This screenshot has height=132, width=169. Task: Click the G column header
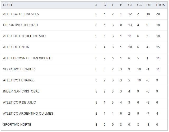click(x=105, y=5)
